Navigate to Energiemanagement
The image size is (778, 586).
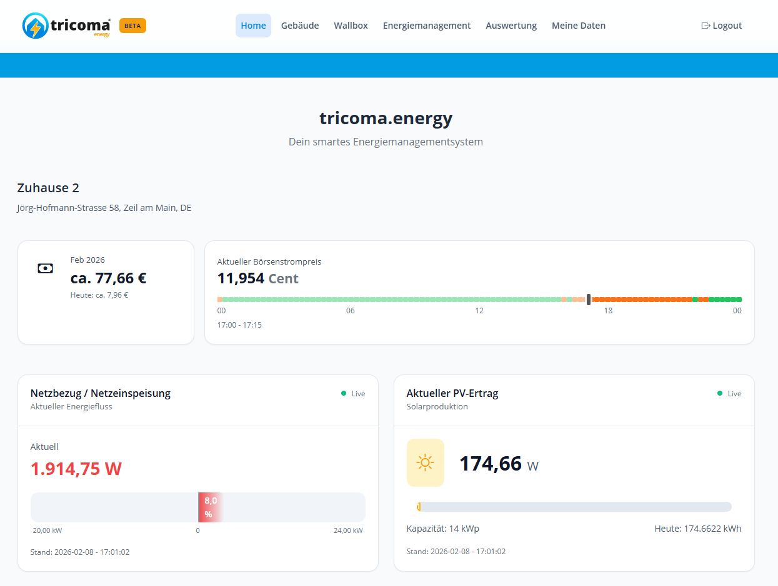tap(427, 26)
